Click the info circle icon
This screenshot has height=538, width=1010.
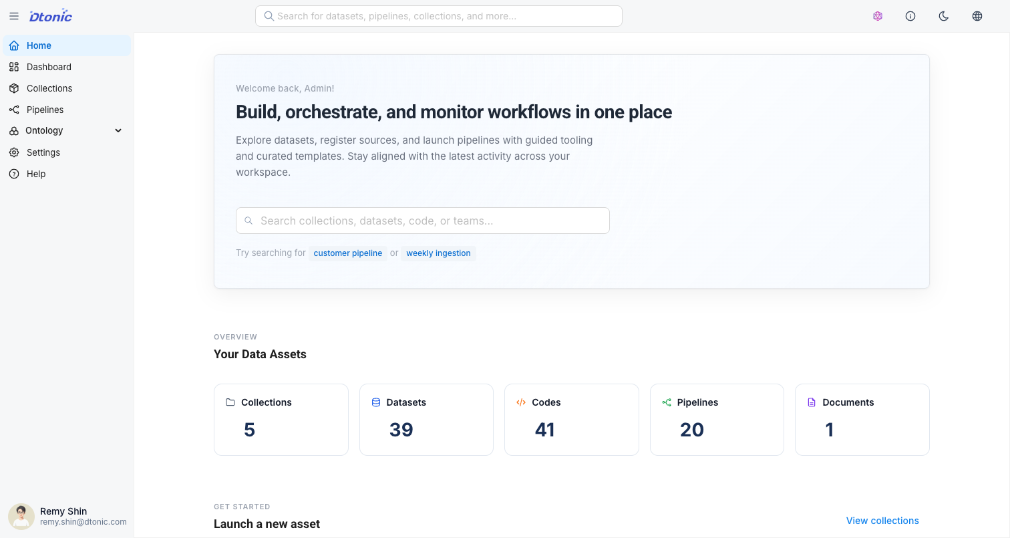(910, 16)
